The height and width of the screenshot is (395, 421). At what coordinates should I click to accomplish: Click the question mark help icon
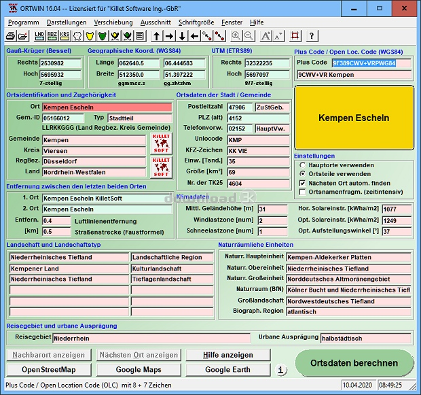click(x=312, y=36)
